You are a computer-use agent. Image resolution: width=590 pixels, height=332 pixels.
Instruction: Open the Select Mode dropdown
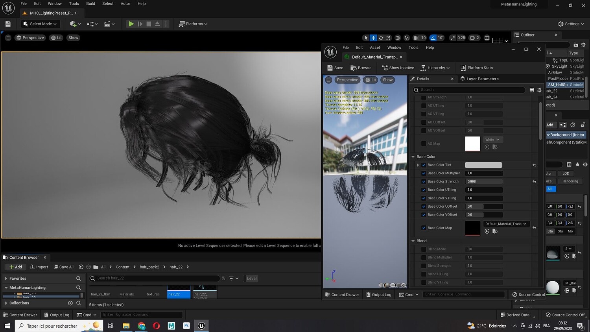[x=40, y=24]
